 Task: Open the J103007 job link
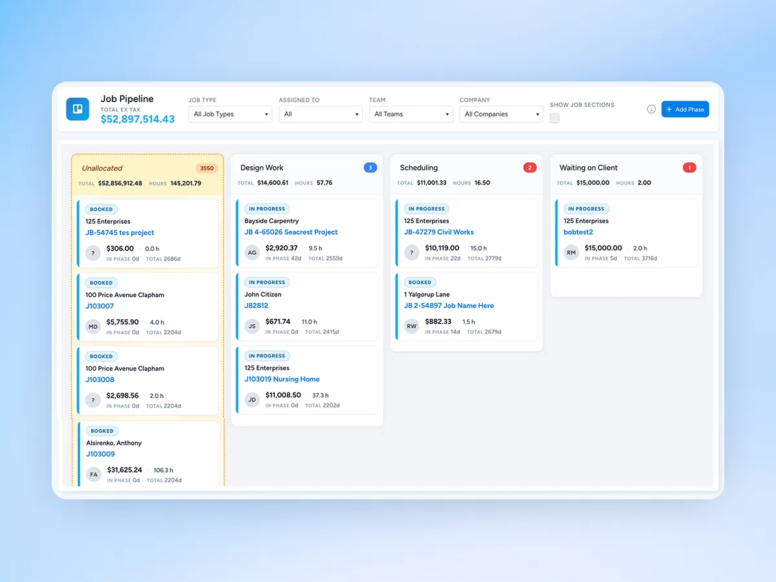coord(100,307)
